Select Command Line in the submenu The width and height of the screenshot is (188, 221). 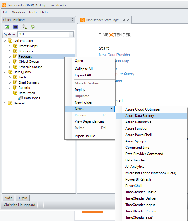(151, 148)
